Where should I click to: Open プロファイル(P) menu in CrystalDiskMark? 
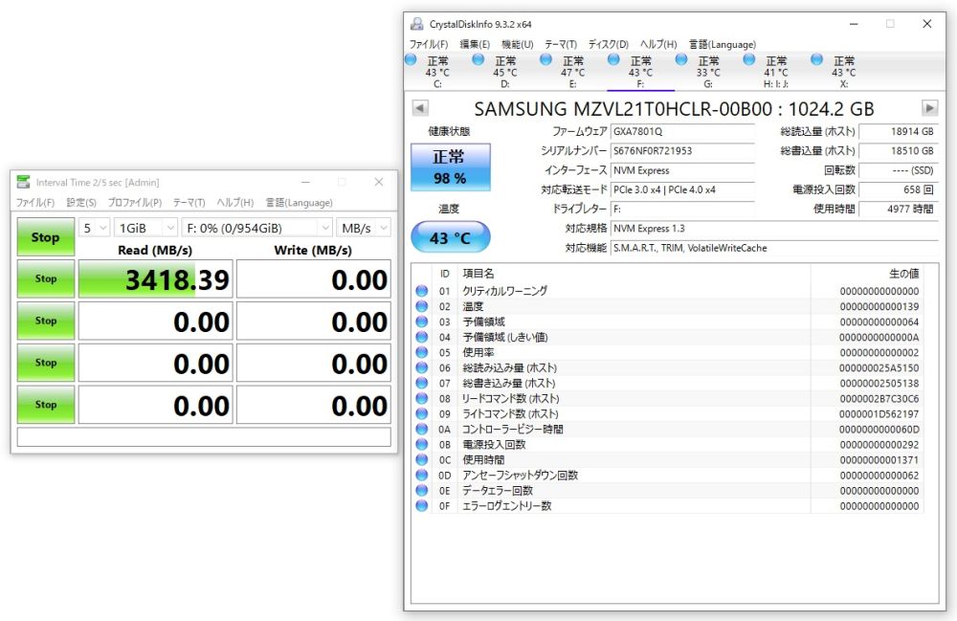click(135, 203)
